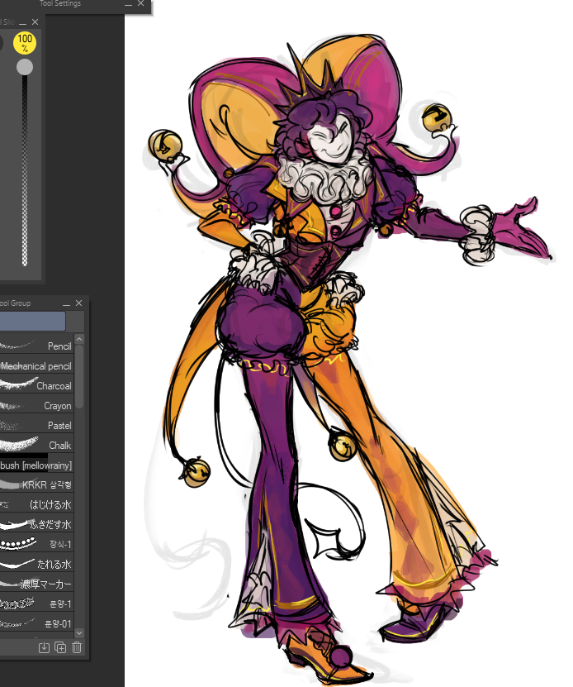Close the Tool Settings panel
This screenshot has height=687, width=573.
coord(141,3)
